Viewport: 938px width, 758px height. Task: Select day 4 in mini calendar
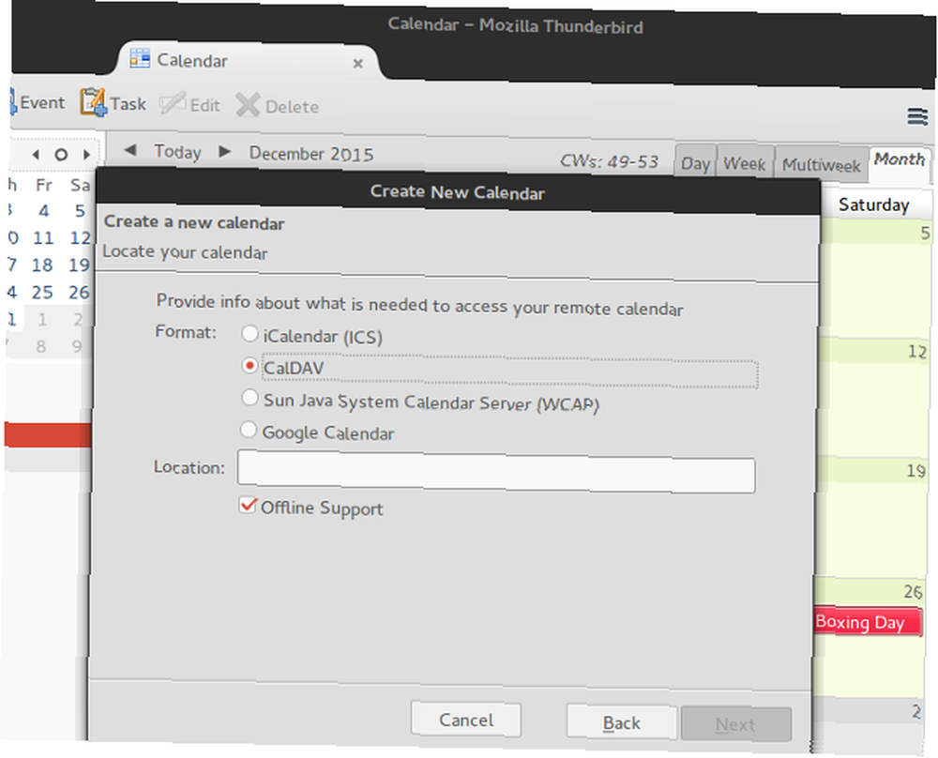pos(44,210)
